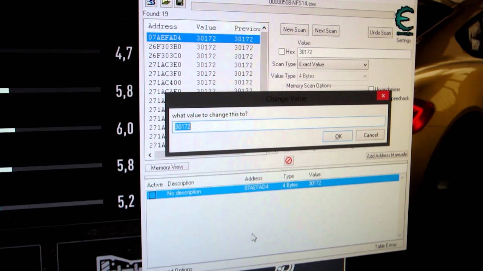This screenshot has height=271, width=483.
Task: Close the Change Value dialog
Action: coord(383,96)
